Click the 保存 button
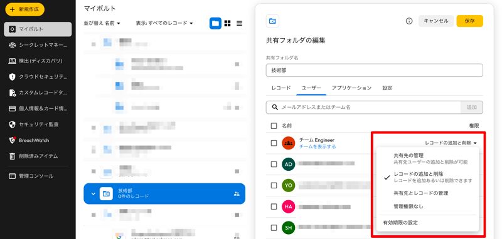 [469, 21]
